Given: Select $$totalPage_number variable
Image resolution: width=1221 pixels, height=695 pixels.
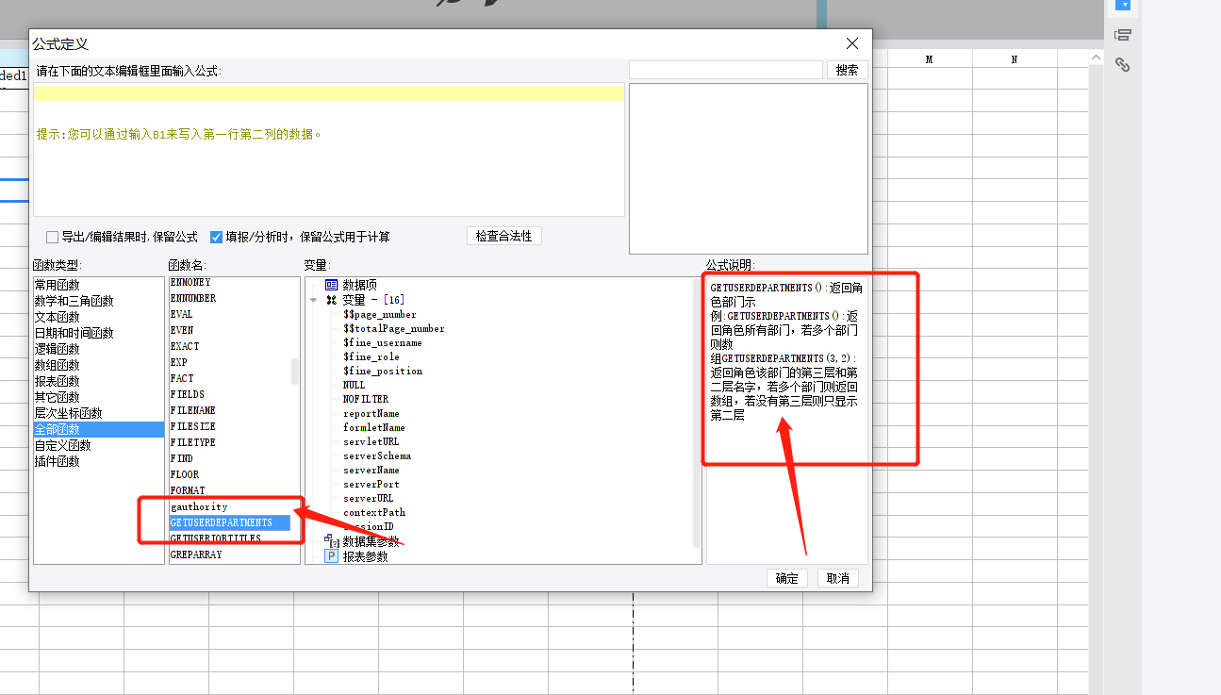Looking at the screenshot, I should (x=393, y=328).
